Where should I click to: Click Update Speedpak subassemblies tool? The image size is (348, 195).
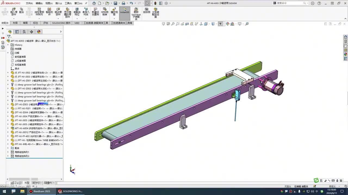point(136,14)
